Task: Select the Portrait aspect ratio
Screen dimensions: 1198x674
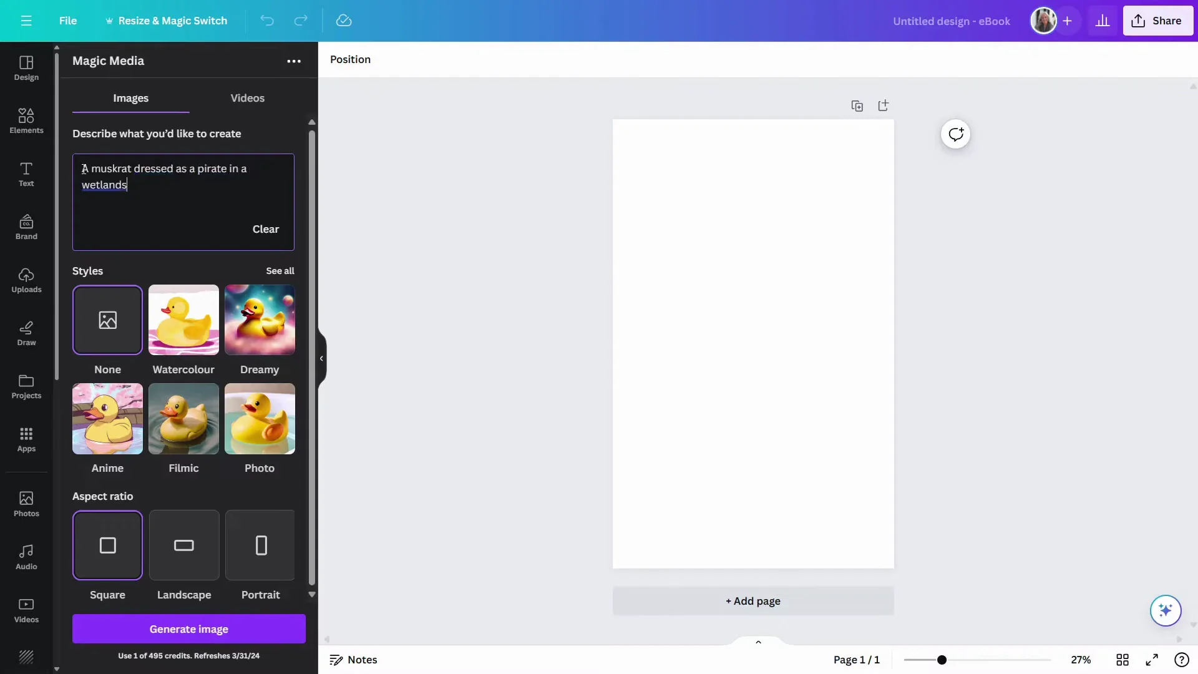Action: click(260, 545)
